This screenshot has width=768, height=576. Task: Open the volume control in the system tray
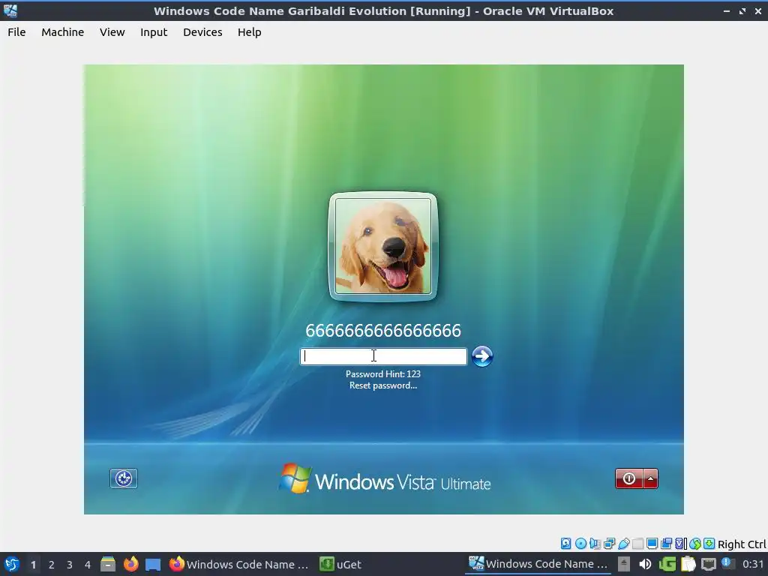[x=645, y=564]
